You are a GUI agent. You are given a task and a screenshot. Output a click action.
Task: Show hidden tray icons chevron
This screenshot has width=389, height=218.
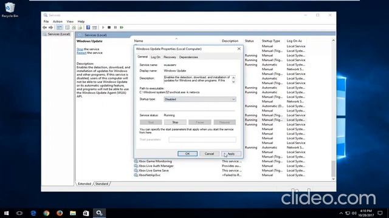[341, 213]
